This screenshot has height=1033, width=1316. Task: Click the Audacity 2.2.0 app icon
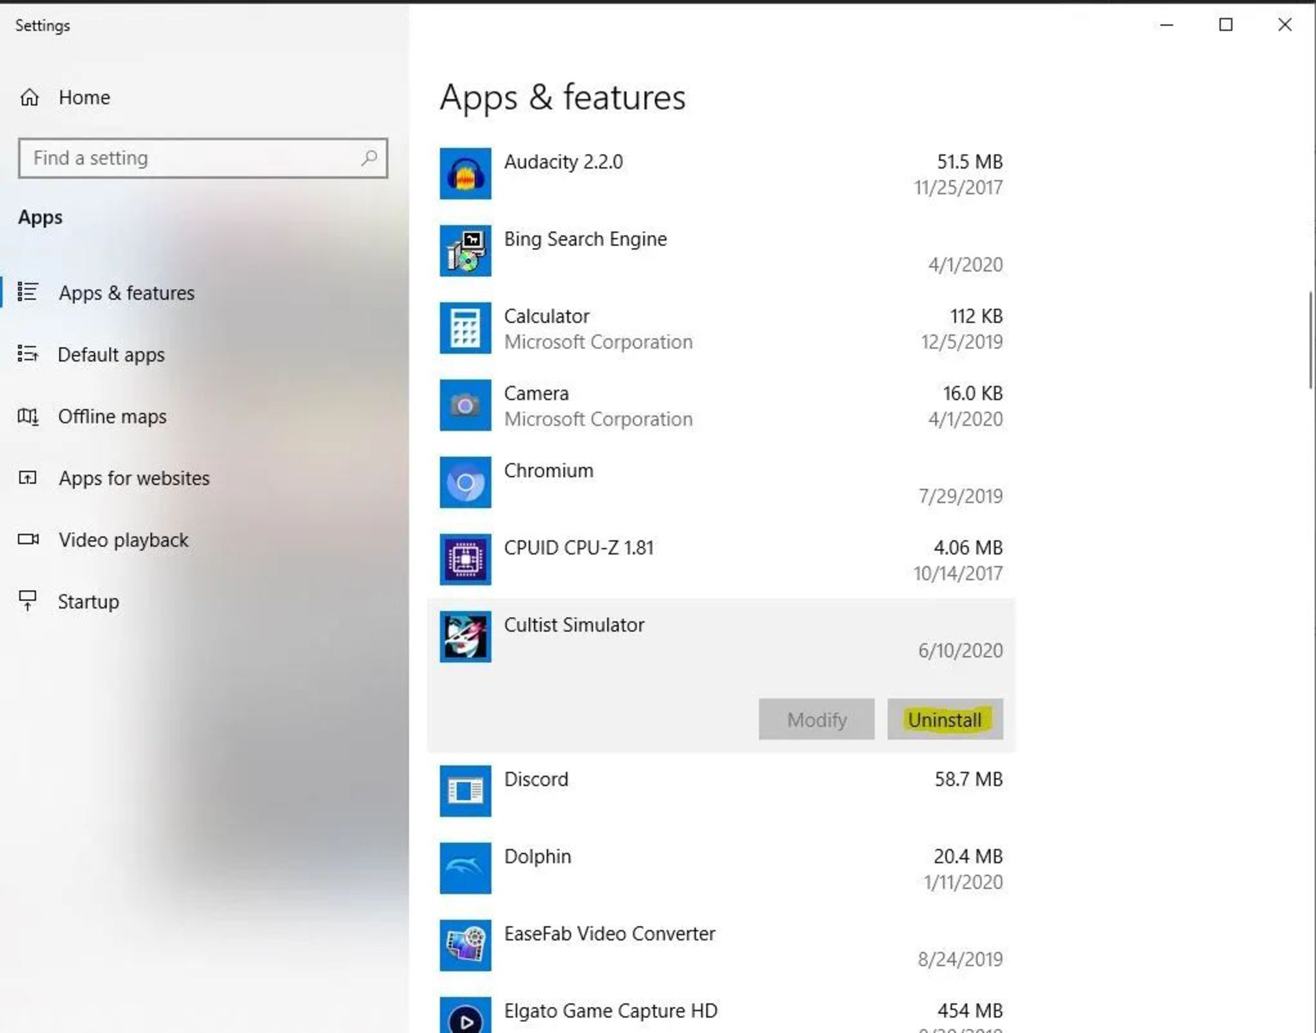point(465,172)
